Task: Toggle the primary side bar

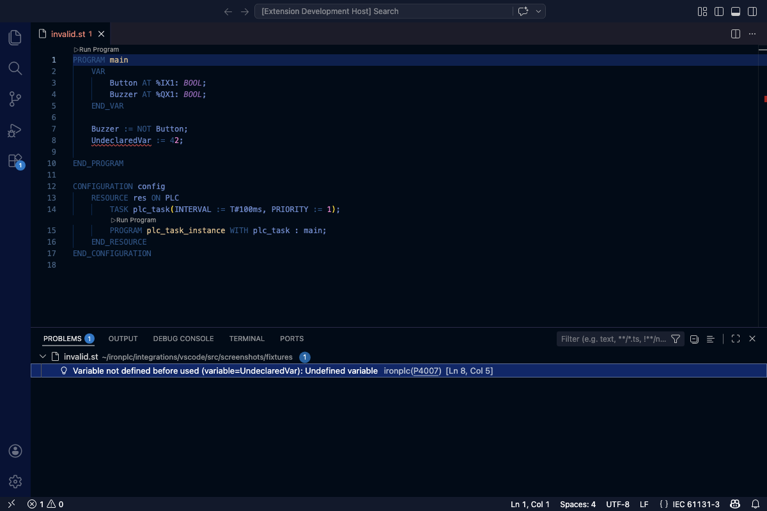Action: click(719, 11)
